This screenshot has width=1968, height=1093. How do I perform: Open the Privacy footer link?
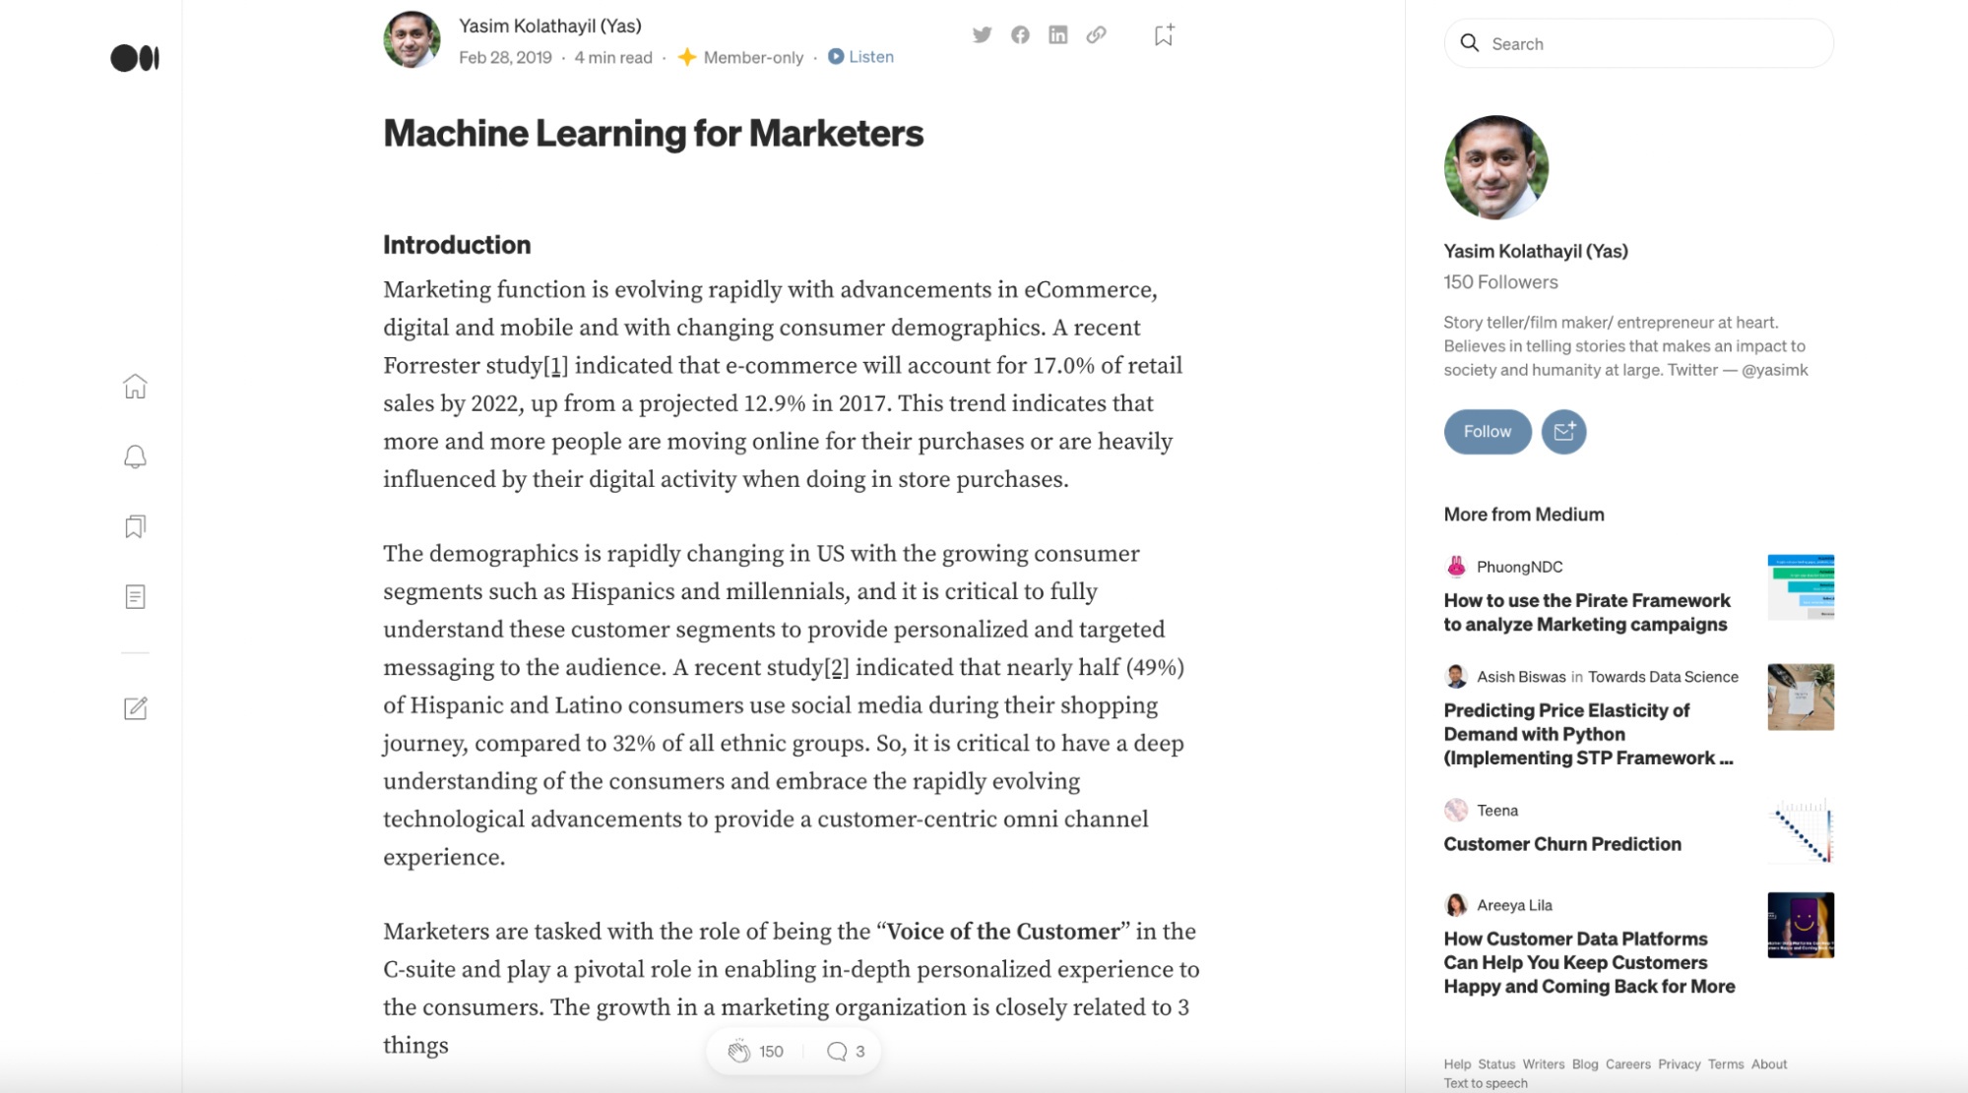[x=1679, y=1063]
